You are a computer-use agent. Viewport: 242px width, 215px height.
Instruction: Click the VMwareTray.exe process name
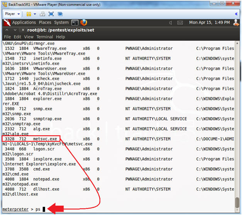50,49
